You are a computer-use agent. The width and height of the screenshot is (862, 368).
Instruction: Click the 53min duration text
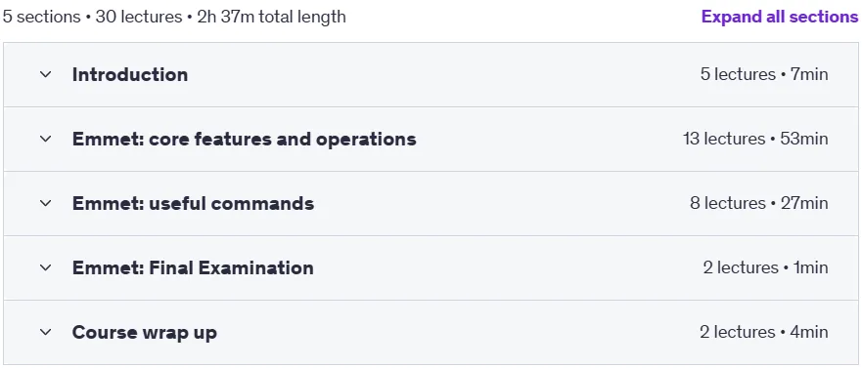click(805, 139)
